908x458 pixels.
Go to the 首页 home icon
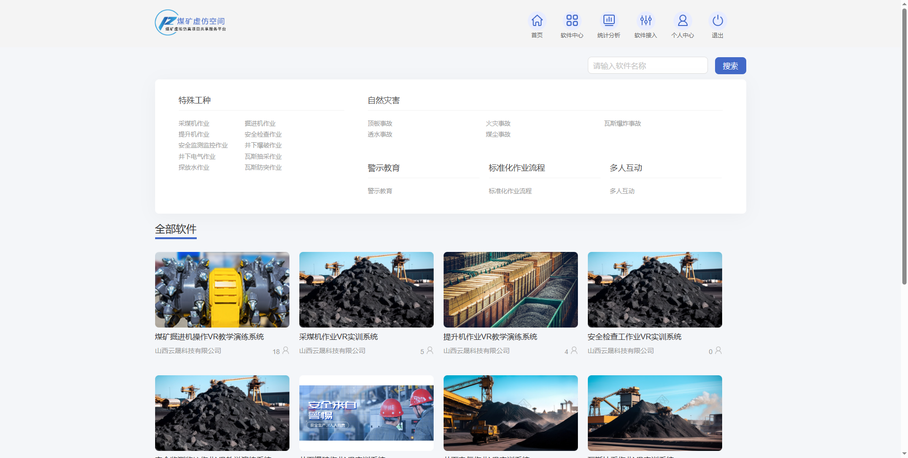[537, 21]
